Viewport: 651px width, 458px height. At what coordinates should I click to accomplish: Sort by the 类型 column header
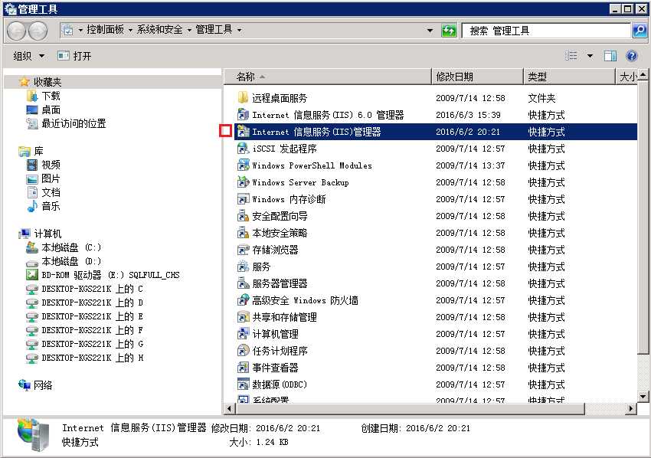pyautogui.click(x=569, y=77)
